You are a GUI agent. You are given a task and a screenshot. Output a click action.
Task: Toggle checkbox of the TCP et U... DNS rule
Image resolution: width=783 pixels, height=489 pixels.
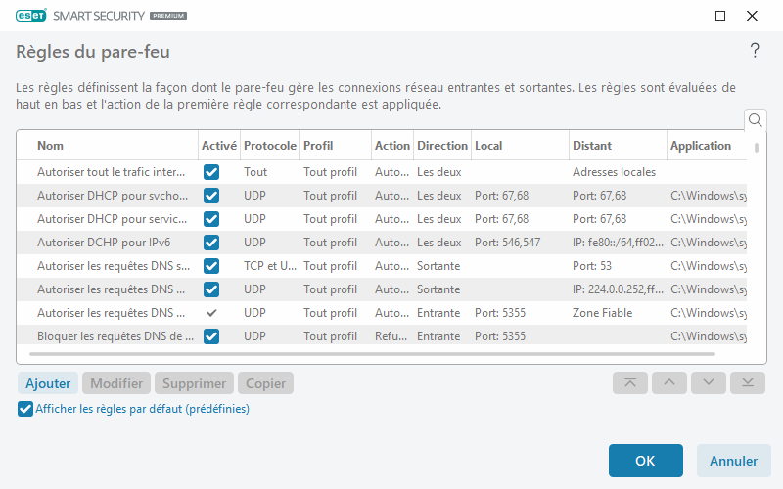(x=211, y=266)
